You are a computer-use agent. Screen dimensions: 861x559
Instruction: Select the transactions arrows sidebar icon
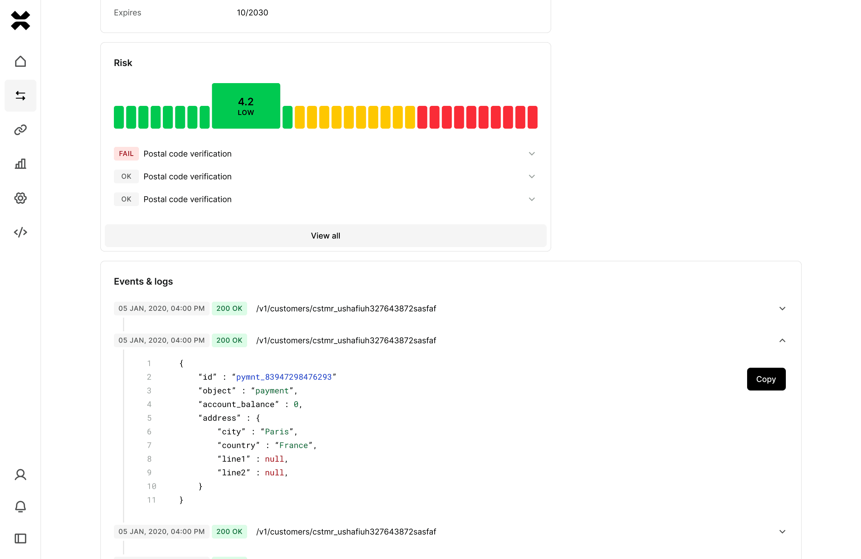click(20, 96)
